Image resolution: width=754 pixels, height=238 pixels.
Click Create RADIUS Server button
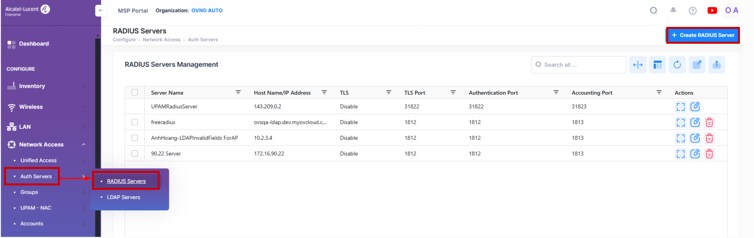click(703, 35)
